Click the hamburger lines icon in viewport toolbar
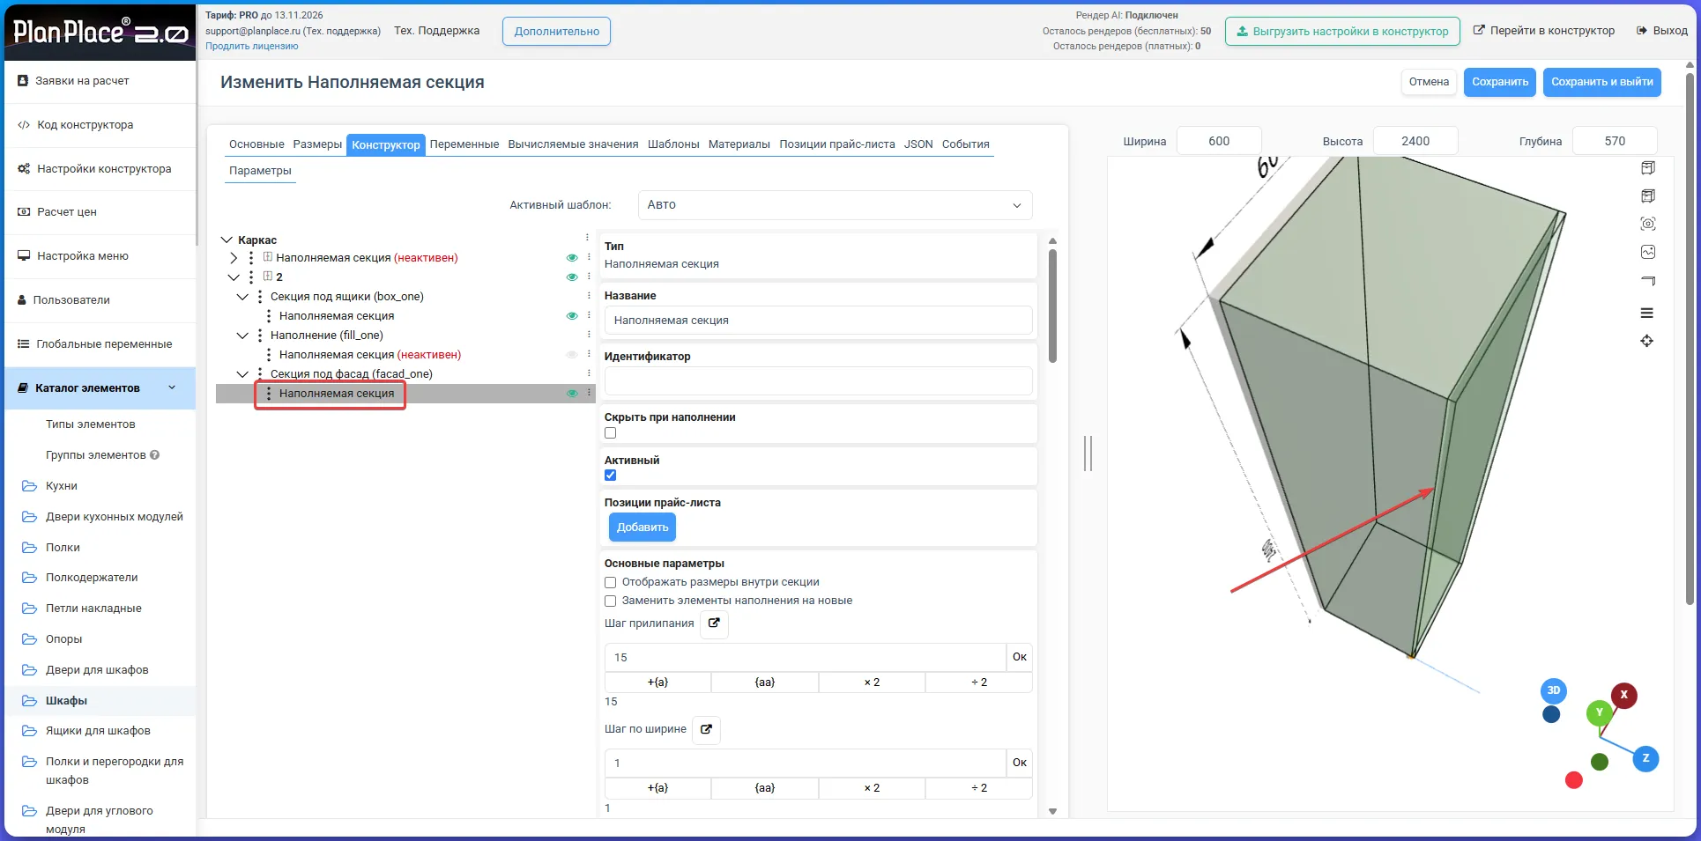Viewport: 1701px width, 841px height. tap(1646, 313)
